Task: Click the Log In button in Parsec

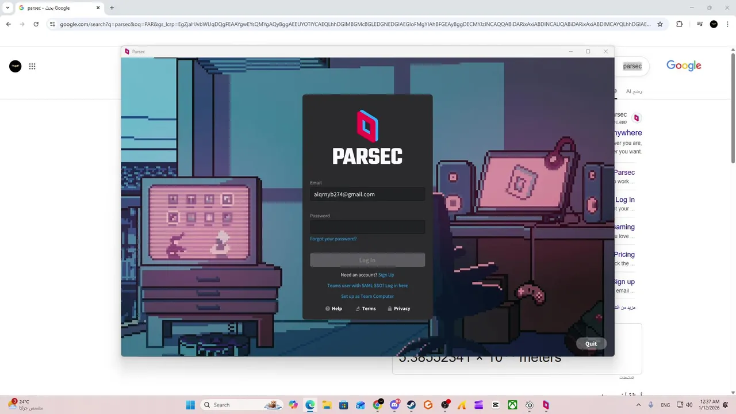Action: [x=367, y=260]
